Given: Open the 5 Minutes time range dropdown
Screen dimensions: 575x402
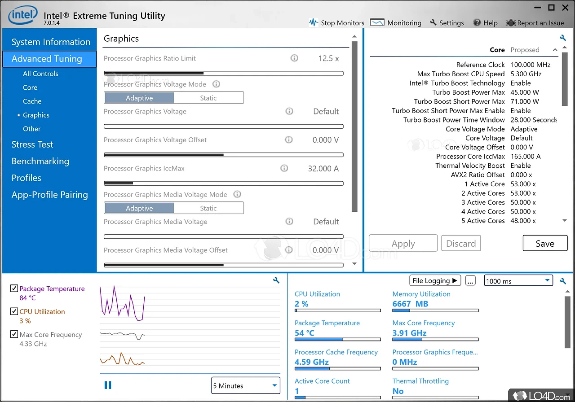Looking at the screenshot, I should 245,386.
